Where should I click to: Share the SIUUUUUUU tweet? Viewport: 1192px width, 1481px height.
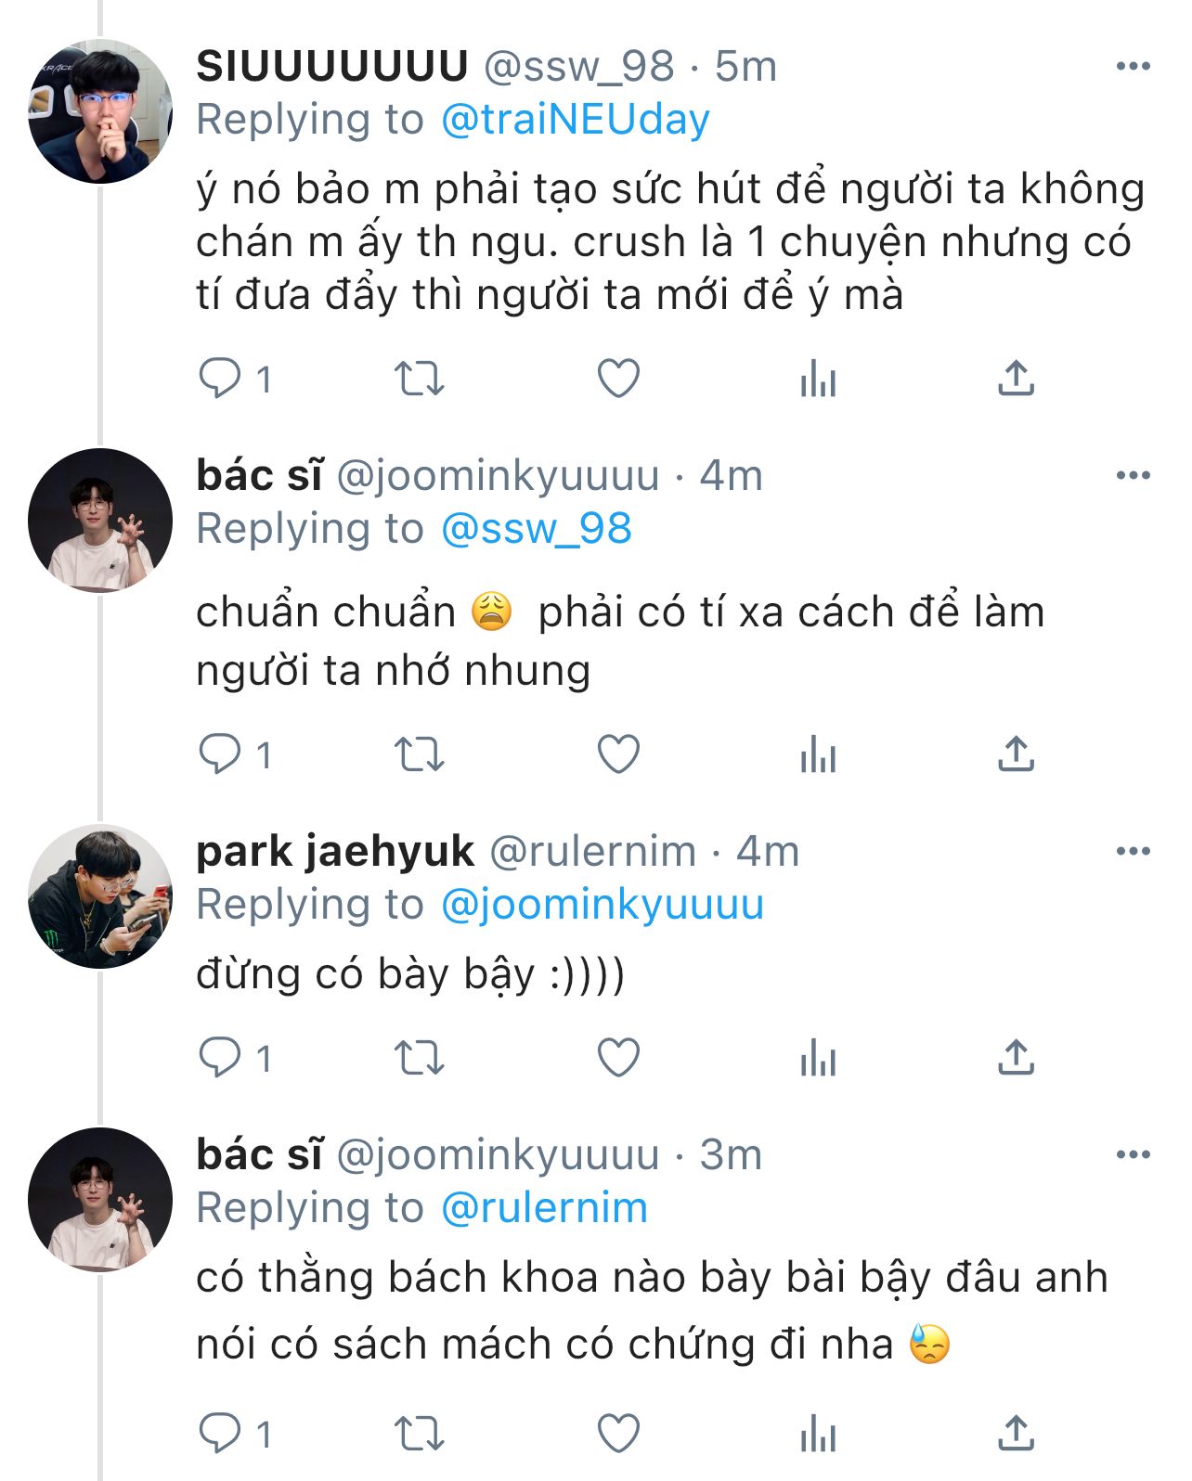tap(1017, 379)
